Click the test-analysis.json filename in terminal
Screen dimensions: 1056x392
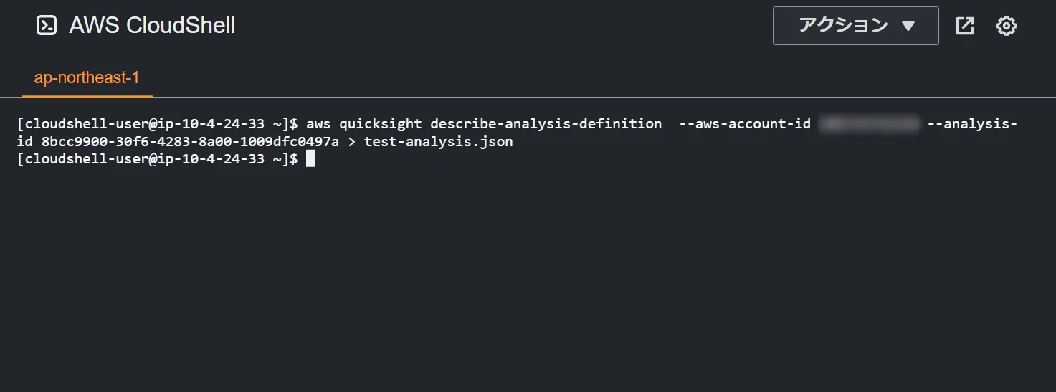(x=439, y=141)
